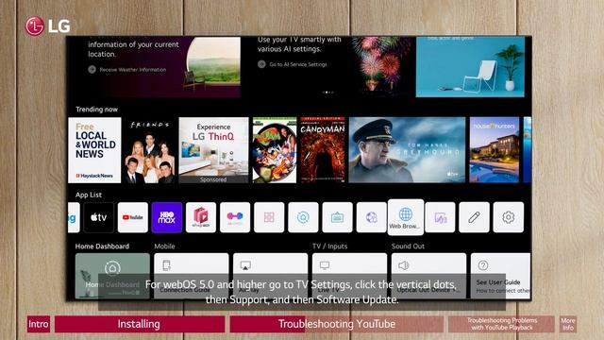Jump to the Intro chapter
The height and width of the screenshot is (340, 604).
click(39, 324)
